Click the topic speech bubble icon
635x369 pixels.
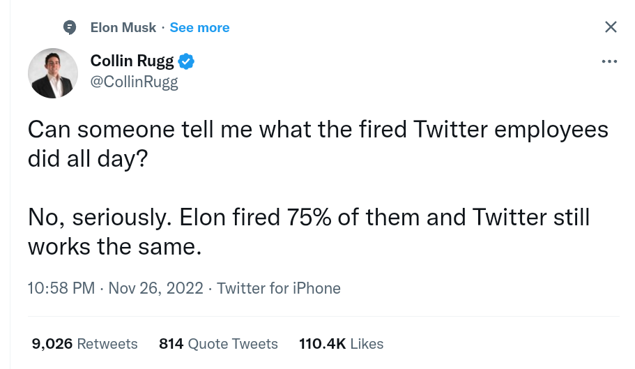(x=69, y=27)
